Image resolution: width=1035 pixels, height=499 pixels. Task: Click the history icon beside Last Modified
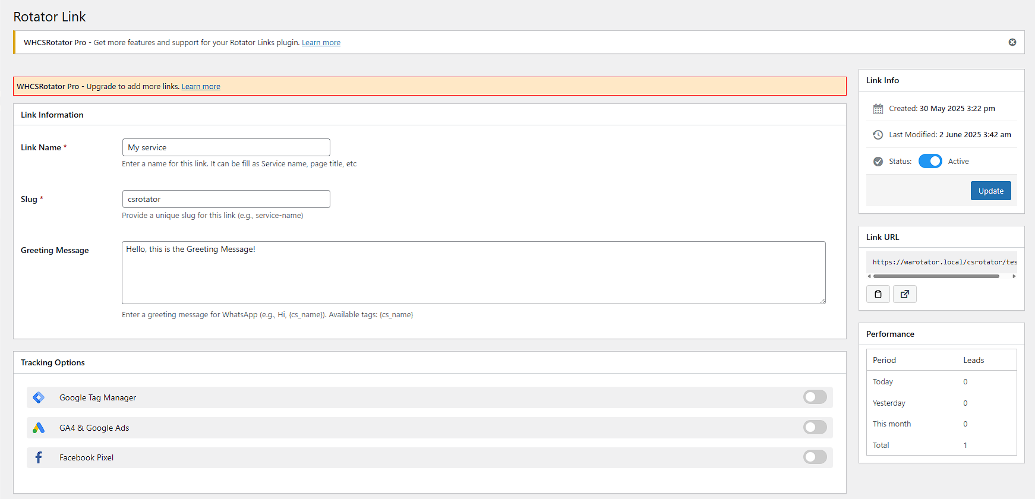click(x=878, y=135)
